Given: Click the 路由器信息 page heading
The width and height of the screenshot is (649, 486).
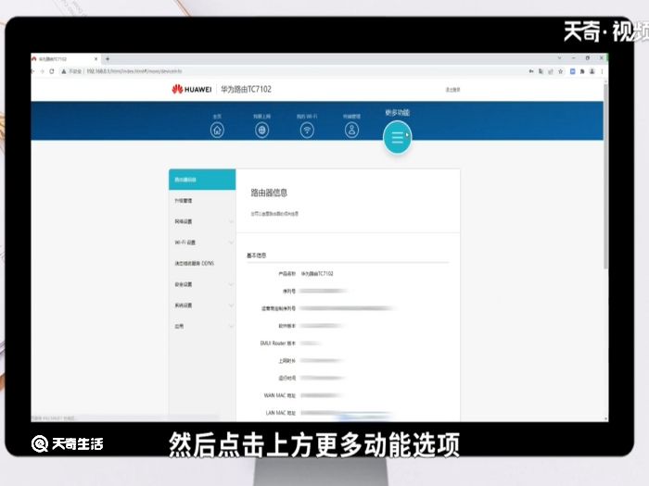Looking at the screenshot, I should (x=269, y=193).
